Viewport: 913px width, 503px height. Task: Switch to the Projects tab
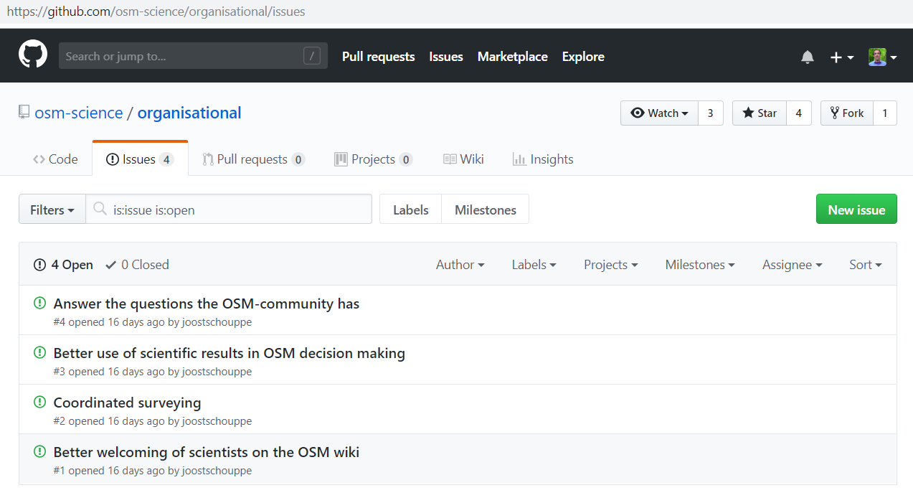pyautogui.click(x=374, y=159)
